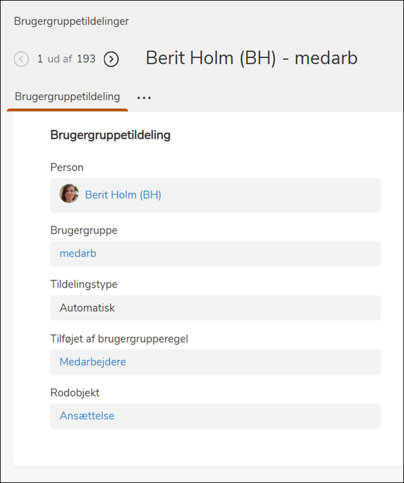
Task: Open the Medarbejdere rule link
Action: (x=93, y=362)
